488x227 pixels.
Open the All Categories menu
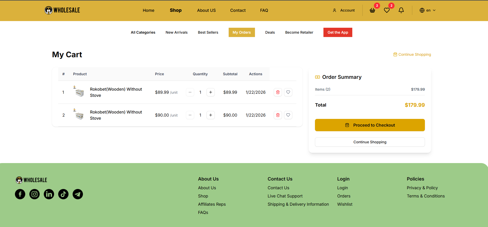pyautogui.click(x=143, y=32)
